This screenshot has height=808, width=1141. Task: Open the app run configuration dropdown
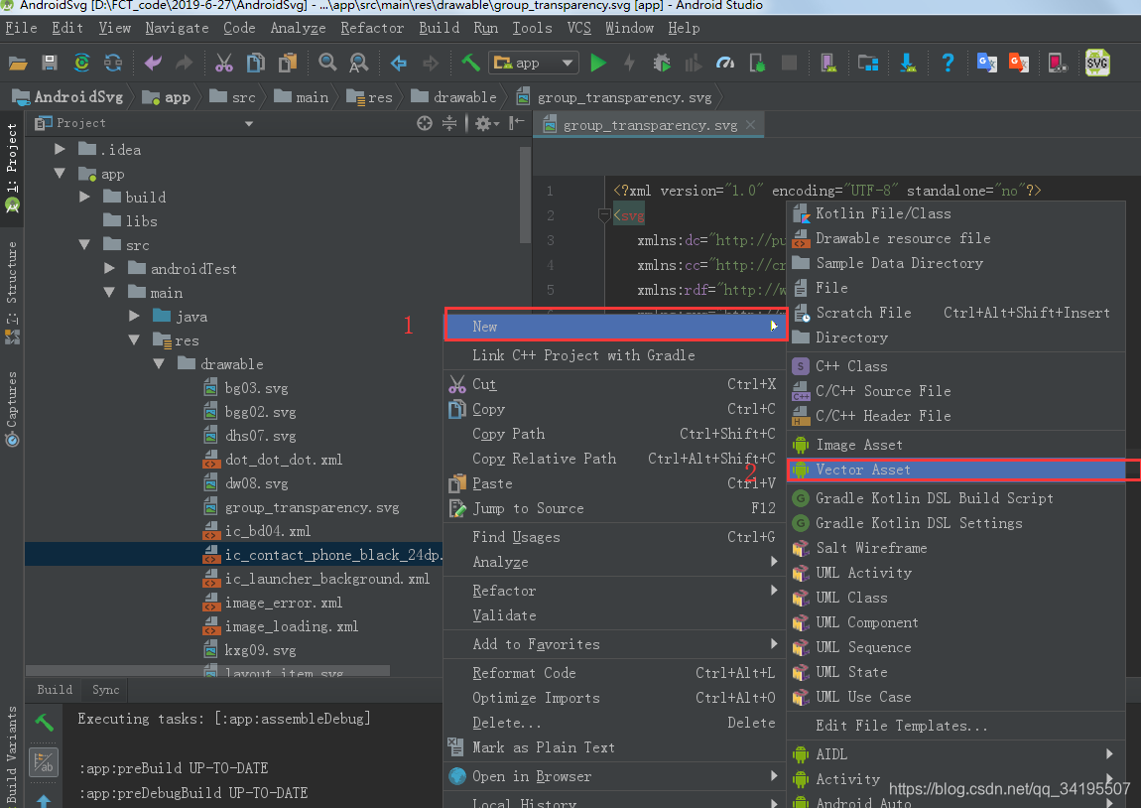[x=535, y=63]
